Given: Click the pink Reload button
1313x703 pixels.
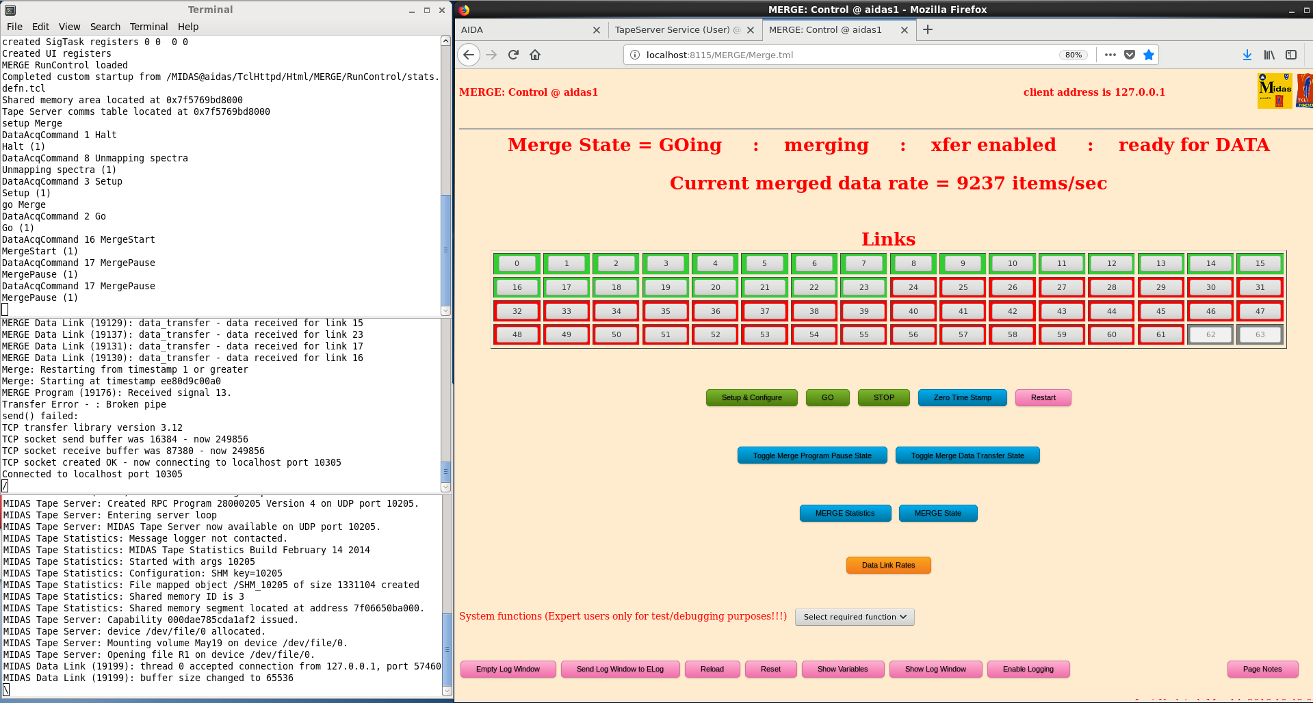Looking at the screenshot, I should (x=712, y=669).
